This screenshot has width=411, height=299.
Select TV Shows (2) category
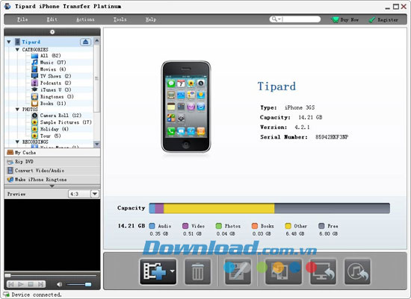[x=51, y=76]
